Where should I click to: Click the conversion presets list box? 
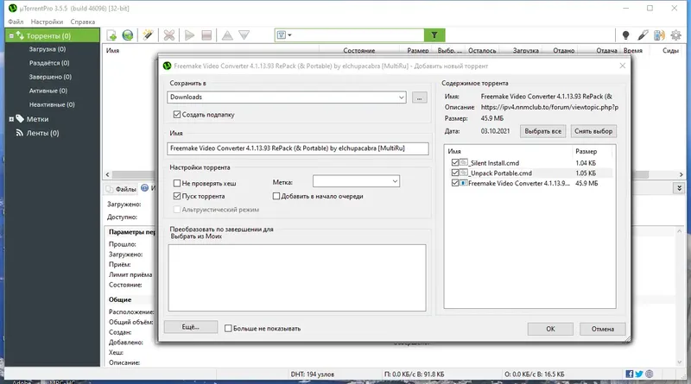pyautogui.click(x=297, y=278)
